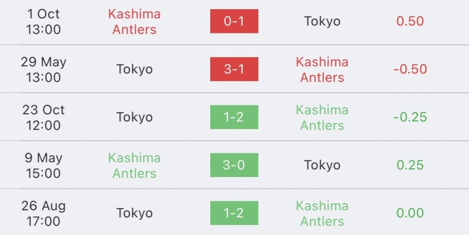This screenshot has width=469, height=235.
Task: Select the 1-2 score for the 23 Oct match
Action: coord(234,117)
